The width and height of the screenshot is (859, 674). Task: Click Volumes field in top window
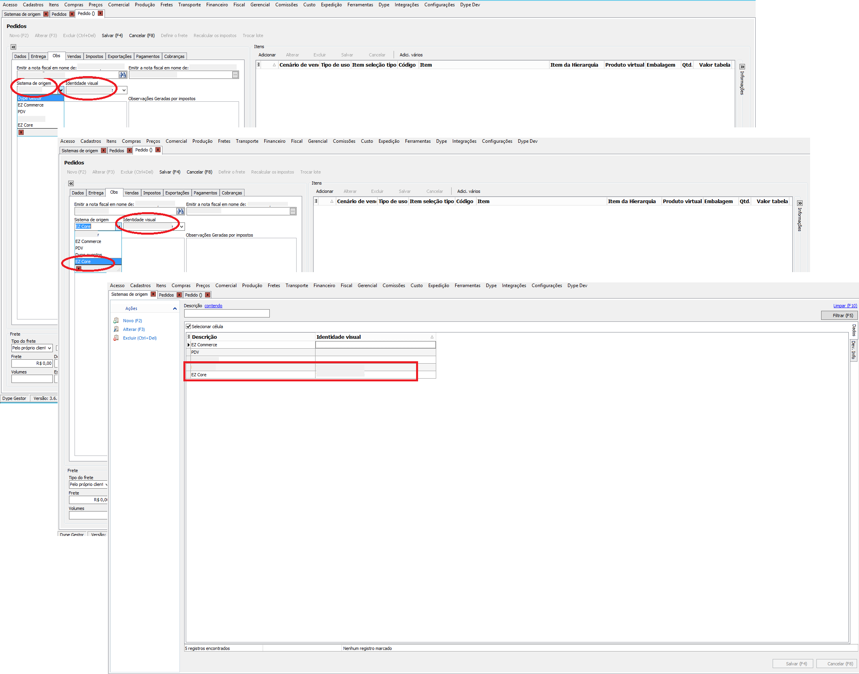pos(32,379)
